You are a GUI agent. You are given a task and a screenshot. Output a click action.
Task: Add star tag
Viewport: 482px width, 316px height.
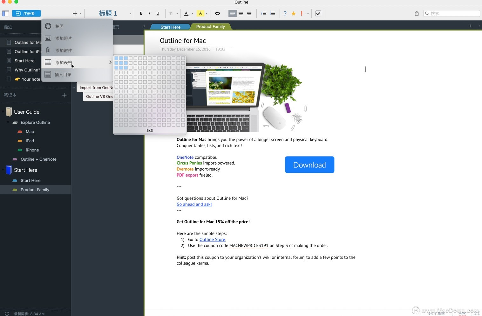tap(294, 13)
